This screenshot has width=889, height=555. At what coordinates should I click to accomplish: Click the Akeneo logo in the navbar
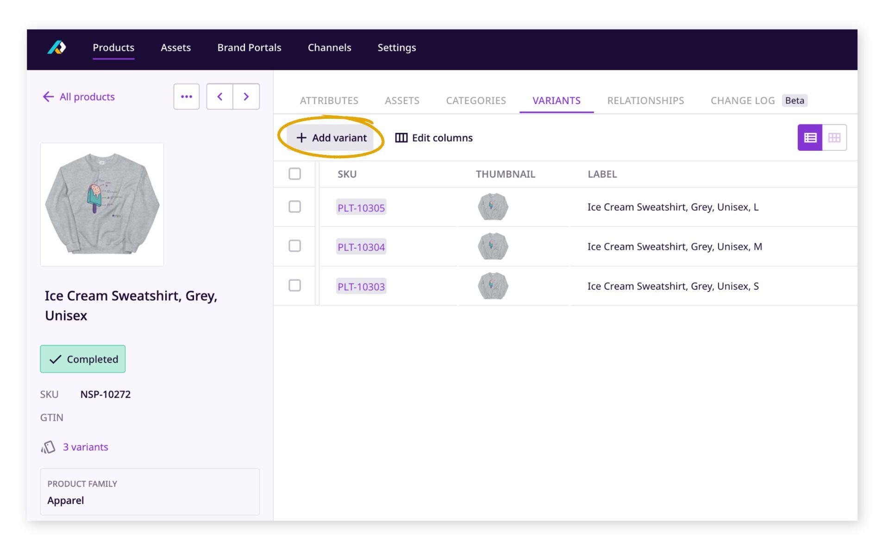(x=57, y=48)
